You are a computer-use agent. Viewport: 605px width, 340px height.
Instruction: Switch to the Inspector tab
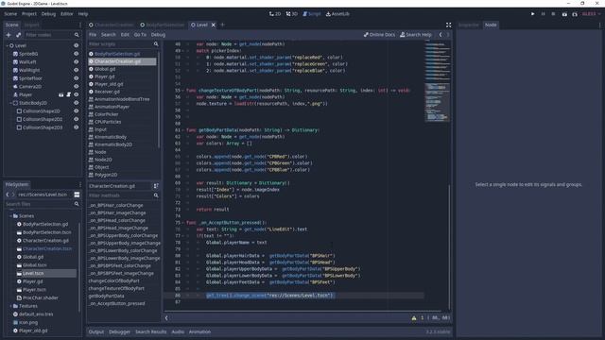click(x=469, y=25)
